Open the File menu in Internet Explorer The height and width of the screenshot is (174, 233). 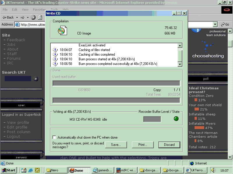pos(5,10)
